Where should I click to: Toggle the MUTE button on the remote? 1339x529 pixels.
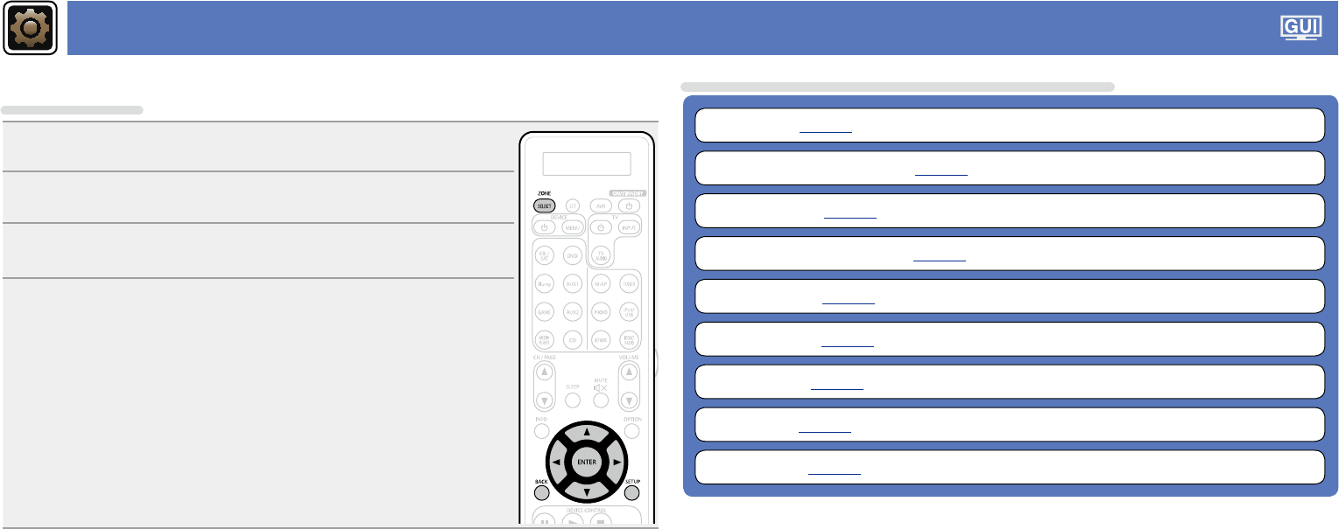601,400
